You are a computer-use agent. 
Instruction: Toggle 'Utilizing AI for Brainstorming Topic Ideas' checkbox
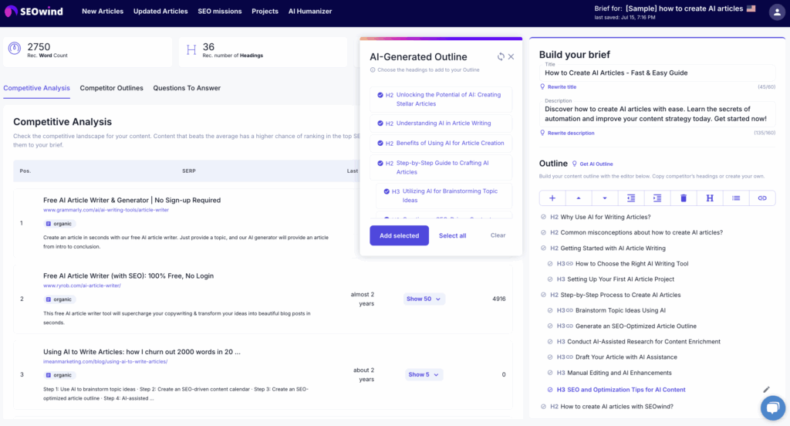(x=387, y=191)
